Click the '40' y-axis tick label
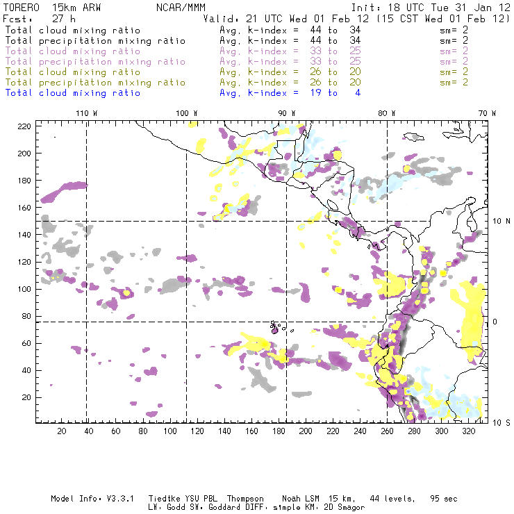This screenshot has width=514, height=514. point(26,370)
